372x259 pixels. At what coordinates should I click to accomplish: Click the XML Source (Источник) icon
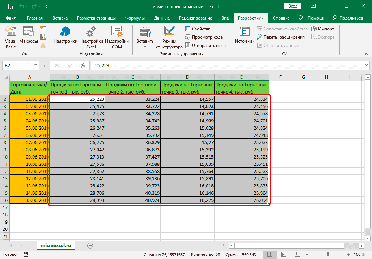[244, 37]
